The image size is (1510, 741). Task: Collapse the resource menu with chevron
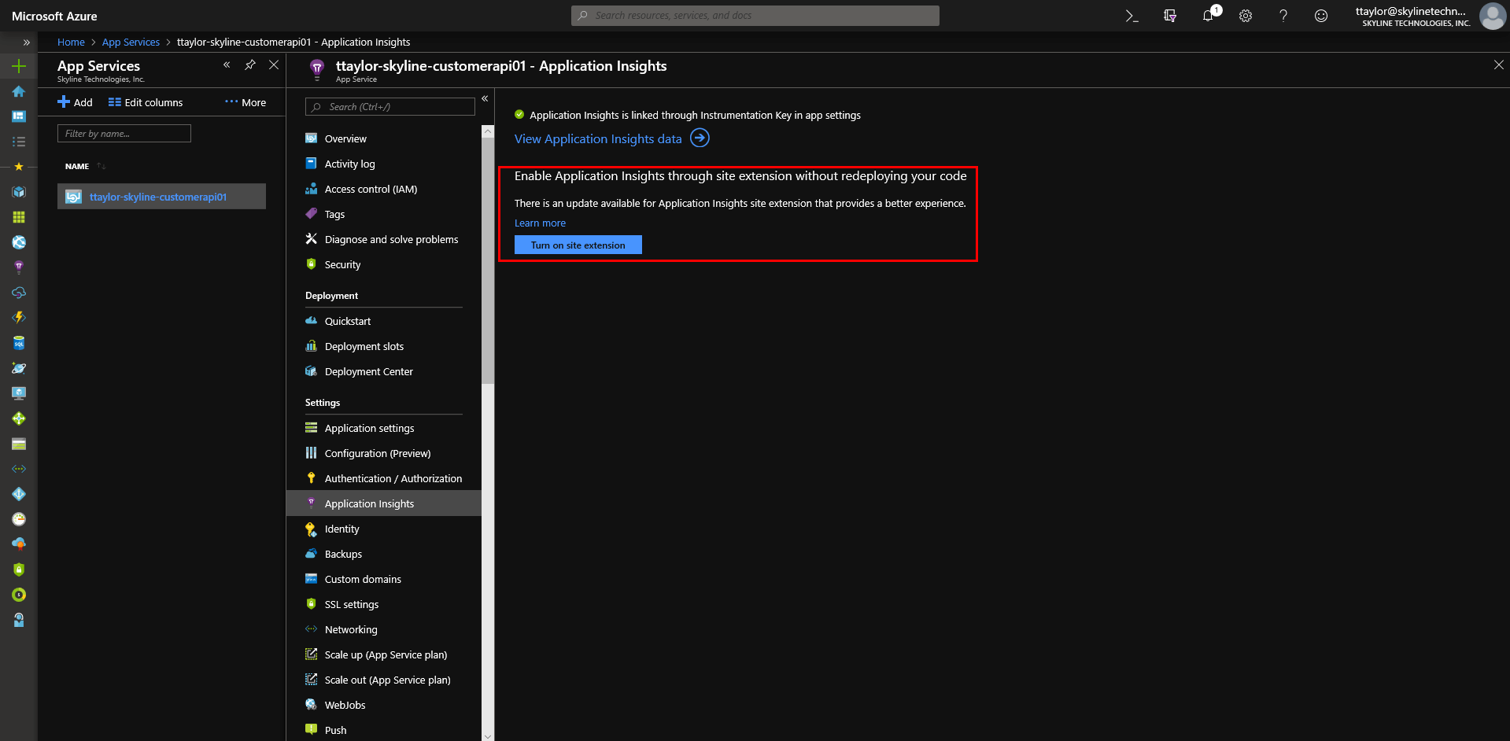[x=485, y=98]
